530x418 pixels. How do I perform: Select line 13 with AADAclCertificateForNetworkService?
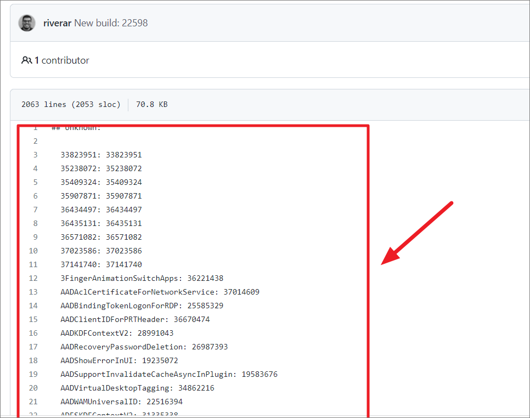point(33,292)
